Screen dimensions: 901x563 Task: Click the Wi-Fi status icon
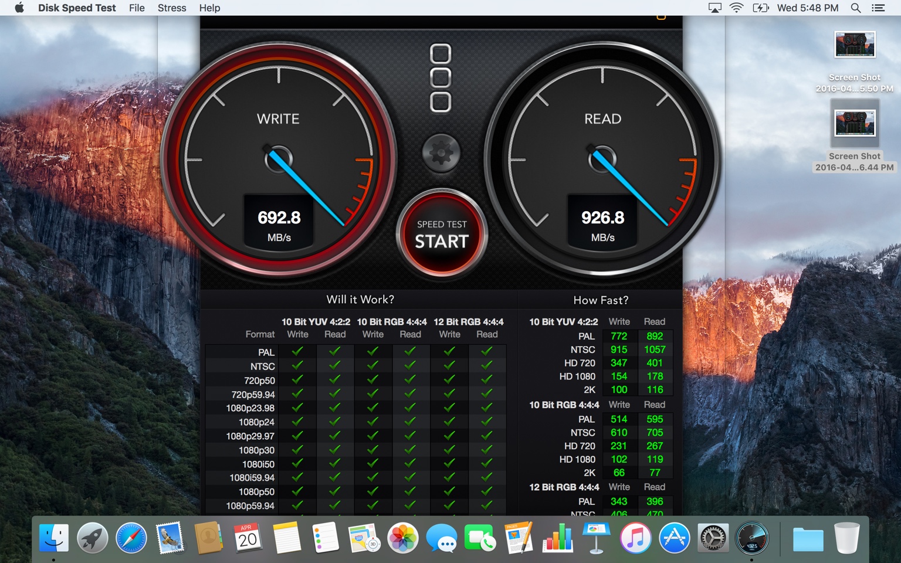(x=736, y=8)
